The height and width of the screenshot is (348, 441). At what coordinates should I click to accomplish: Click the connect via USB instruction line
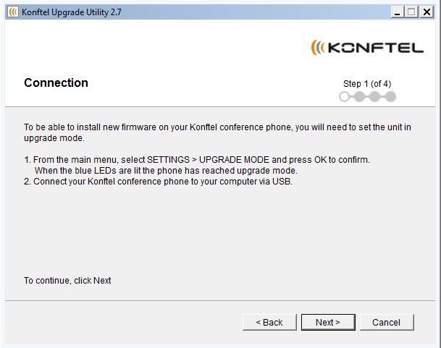(158, 182)
